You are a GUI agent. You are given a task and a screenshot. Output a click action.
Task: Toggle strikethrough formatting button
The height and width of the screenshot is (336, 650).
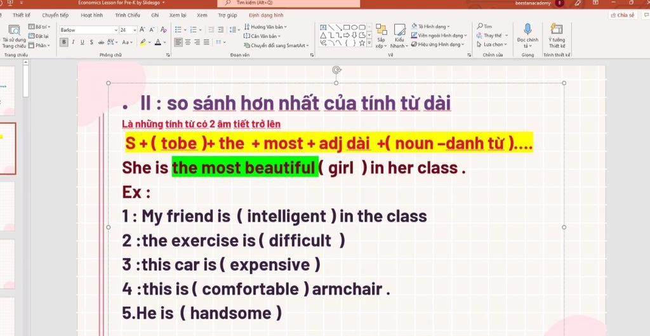[x=101, y=42]
